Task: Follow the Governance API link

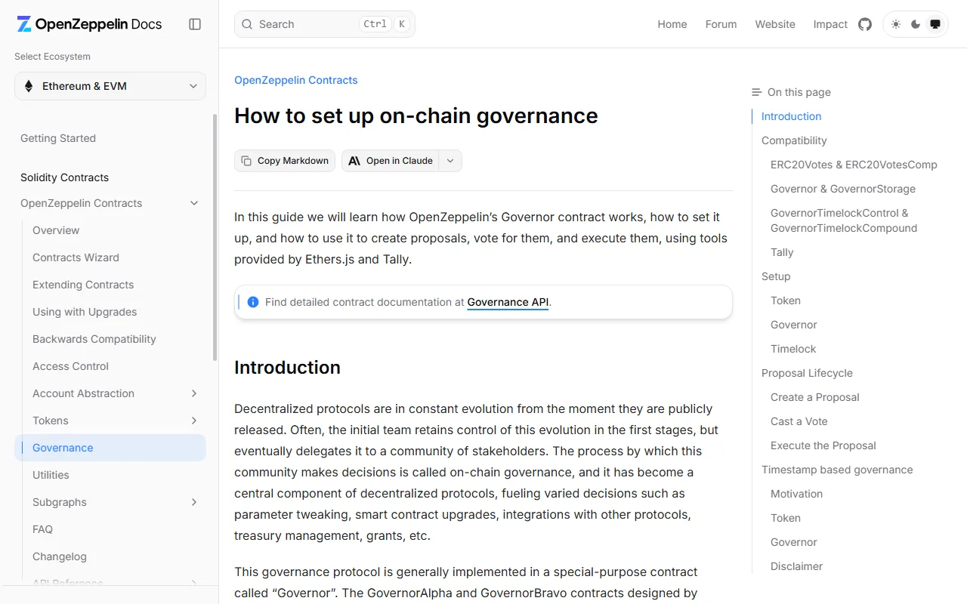Action: (508, 302)
